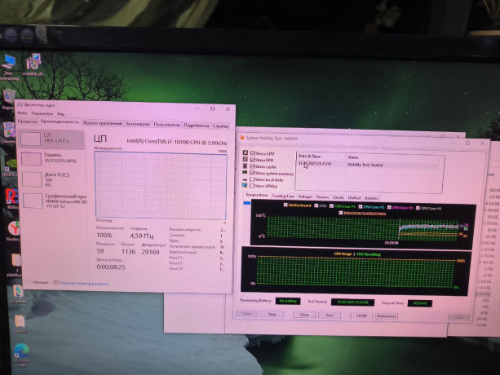
Task: Open AIDA64 Preferences button
Action: (386, 316)
